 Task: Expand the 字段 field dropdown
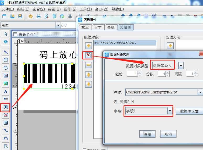click(170, 111)
